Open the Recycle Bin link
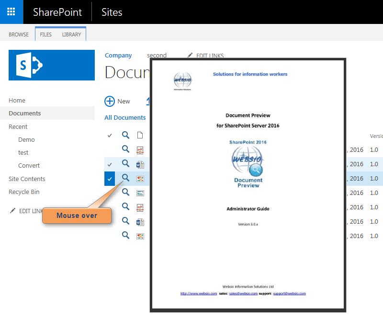The width and height of the screenshot is (383, 319). point(24,192)
